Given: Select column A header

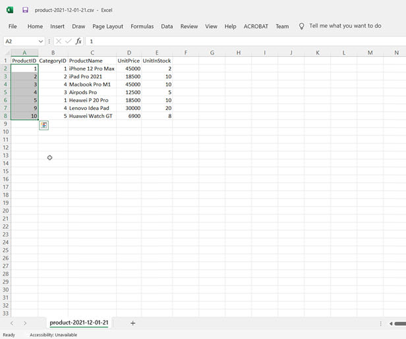Looking at the screenshot, I should (x=24, y=53).
